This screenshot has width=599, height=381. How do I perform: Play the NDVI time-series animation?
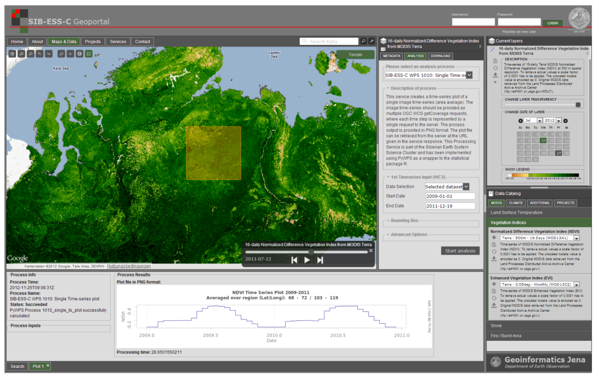pos(307,260)
